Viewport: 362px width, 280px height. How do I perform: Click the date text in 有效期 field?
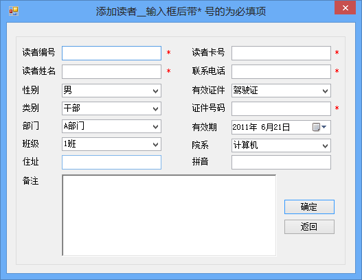pyautogui.click(x=261, y=127)
